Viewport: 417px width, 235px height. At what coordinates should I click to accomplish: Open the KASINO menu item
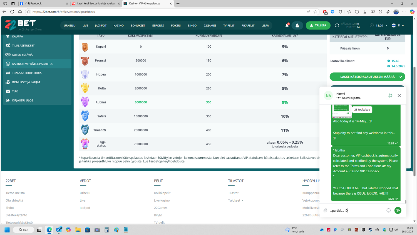pyautogui.click(x=118, y=26)
